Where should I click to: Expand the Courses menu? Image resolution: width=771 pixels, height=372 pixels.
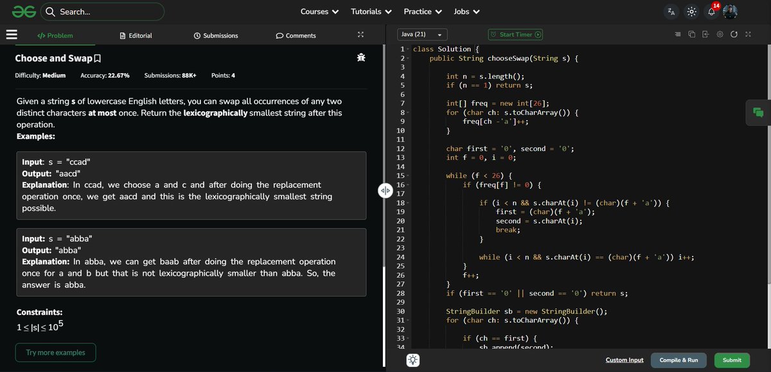click(x=319, y=12)
